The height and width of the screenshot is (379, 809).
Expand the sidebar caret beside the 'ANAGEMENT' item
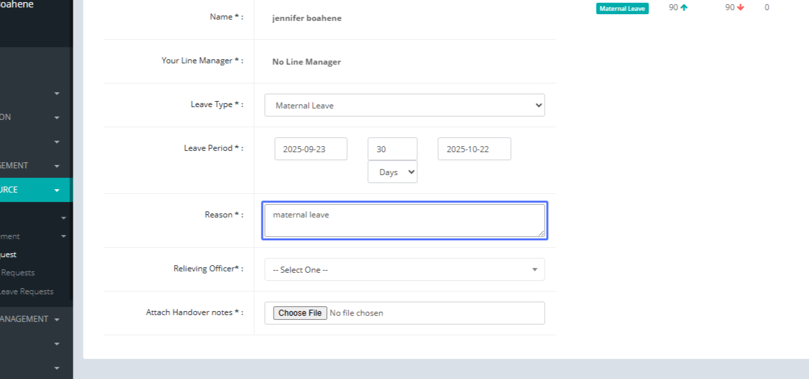(57, 320)
